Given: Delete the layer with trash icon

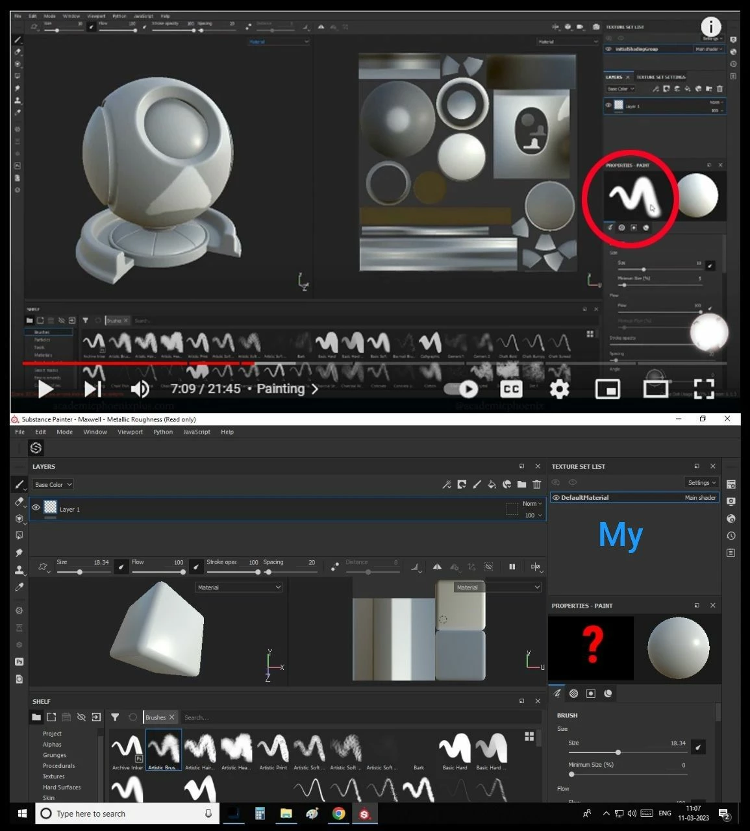Looking at the screenshot, I should pyautogui.click(x=536, y=484).
